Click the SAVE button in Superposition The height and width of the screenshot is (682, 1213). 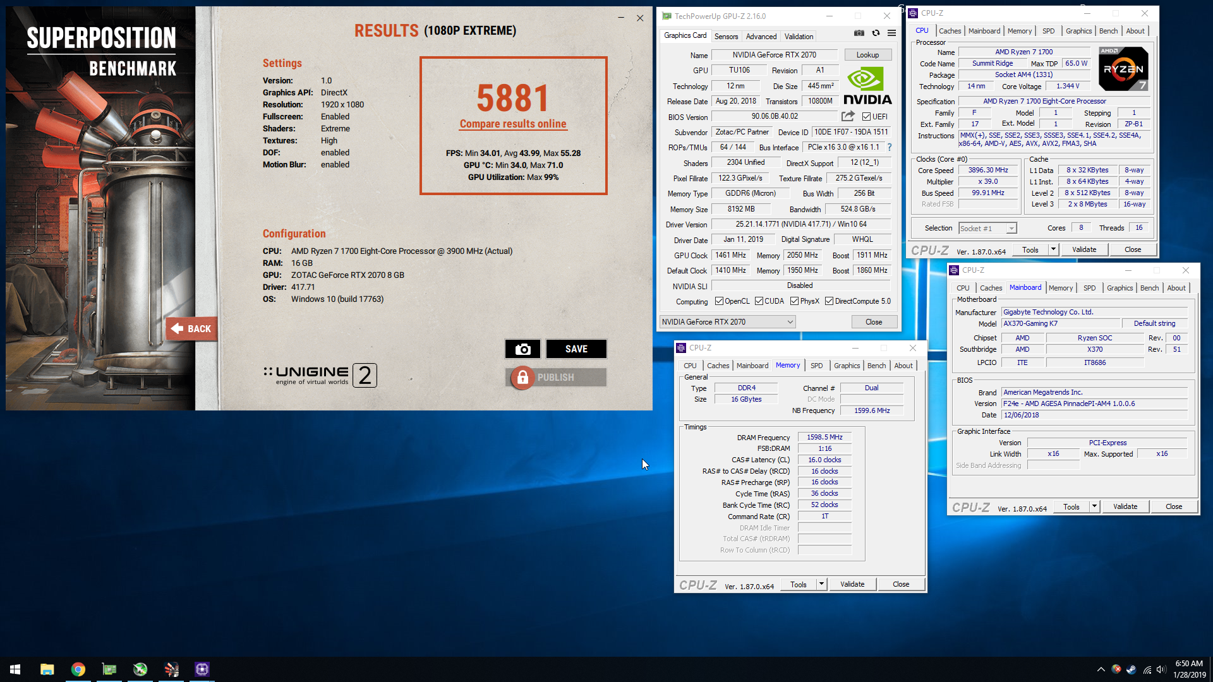coord(576,349)
